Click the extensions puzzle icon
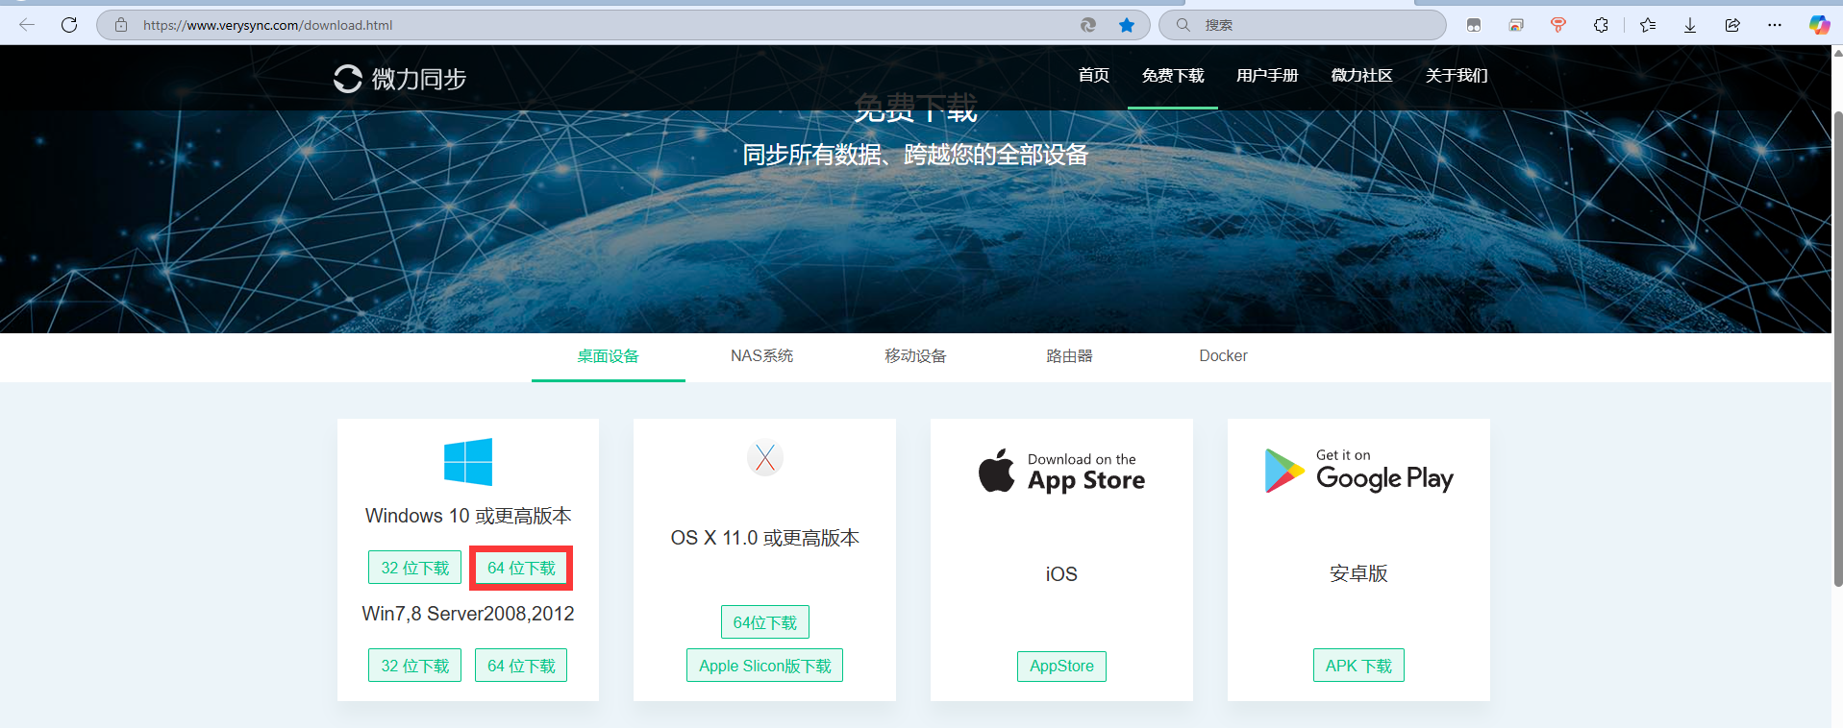This screenshot has width=1843, height=728. 1601,25
